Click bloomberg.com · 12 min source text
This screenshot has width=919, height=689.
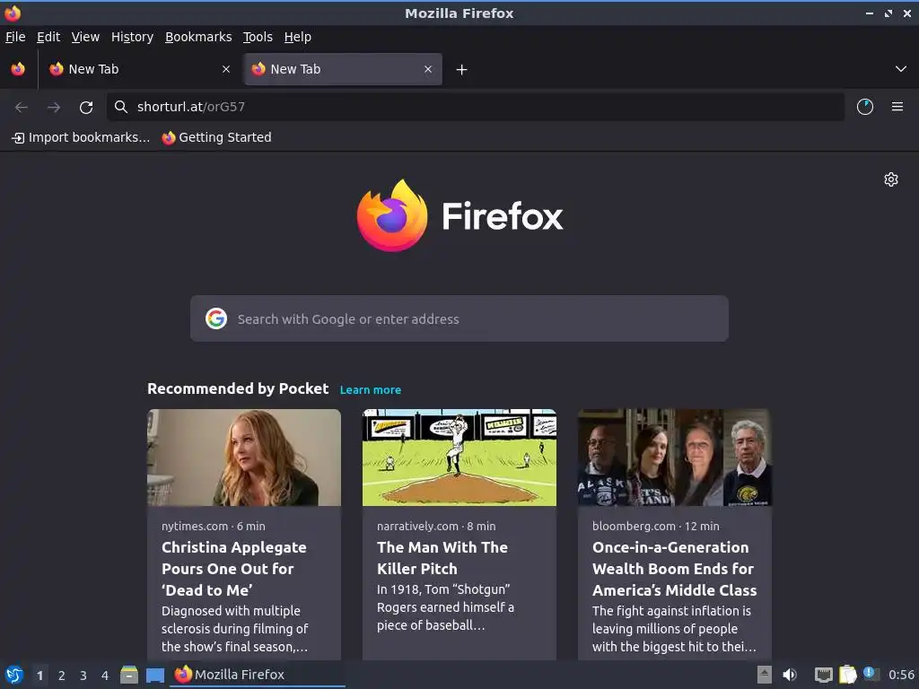tap(656, 526)
